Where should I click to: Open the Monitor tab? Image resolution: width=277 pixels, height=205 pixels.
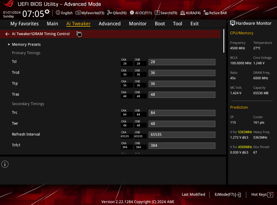(x=138, y=24)
